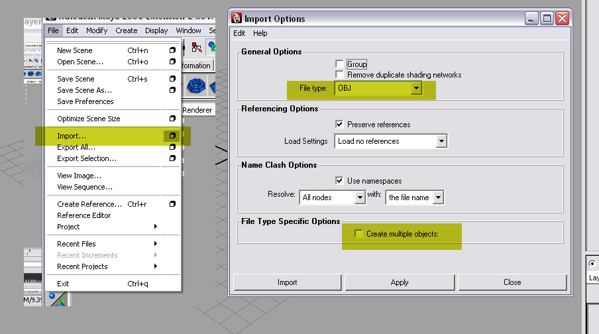Open the Import option box icon
This screenshot has width=599, height=334.
[x=172, y=136]
